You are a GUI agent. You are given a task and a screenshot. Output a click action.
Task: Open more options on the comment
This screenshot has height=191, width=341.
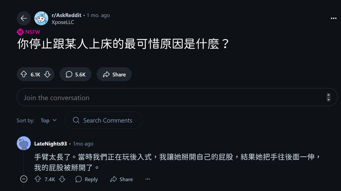click(x=148, y=179)
